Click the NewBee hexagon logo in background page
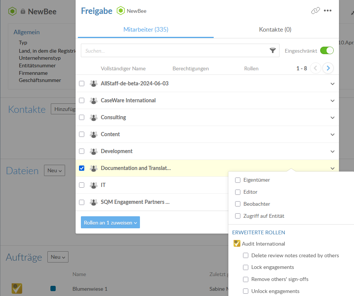354x296 pixels. click(12, 11)
